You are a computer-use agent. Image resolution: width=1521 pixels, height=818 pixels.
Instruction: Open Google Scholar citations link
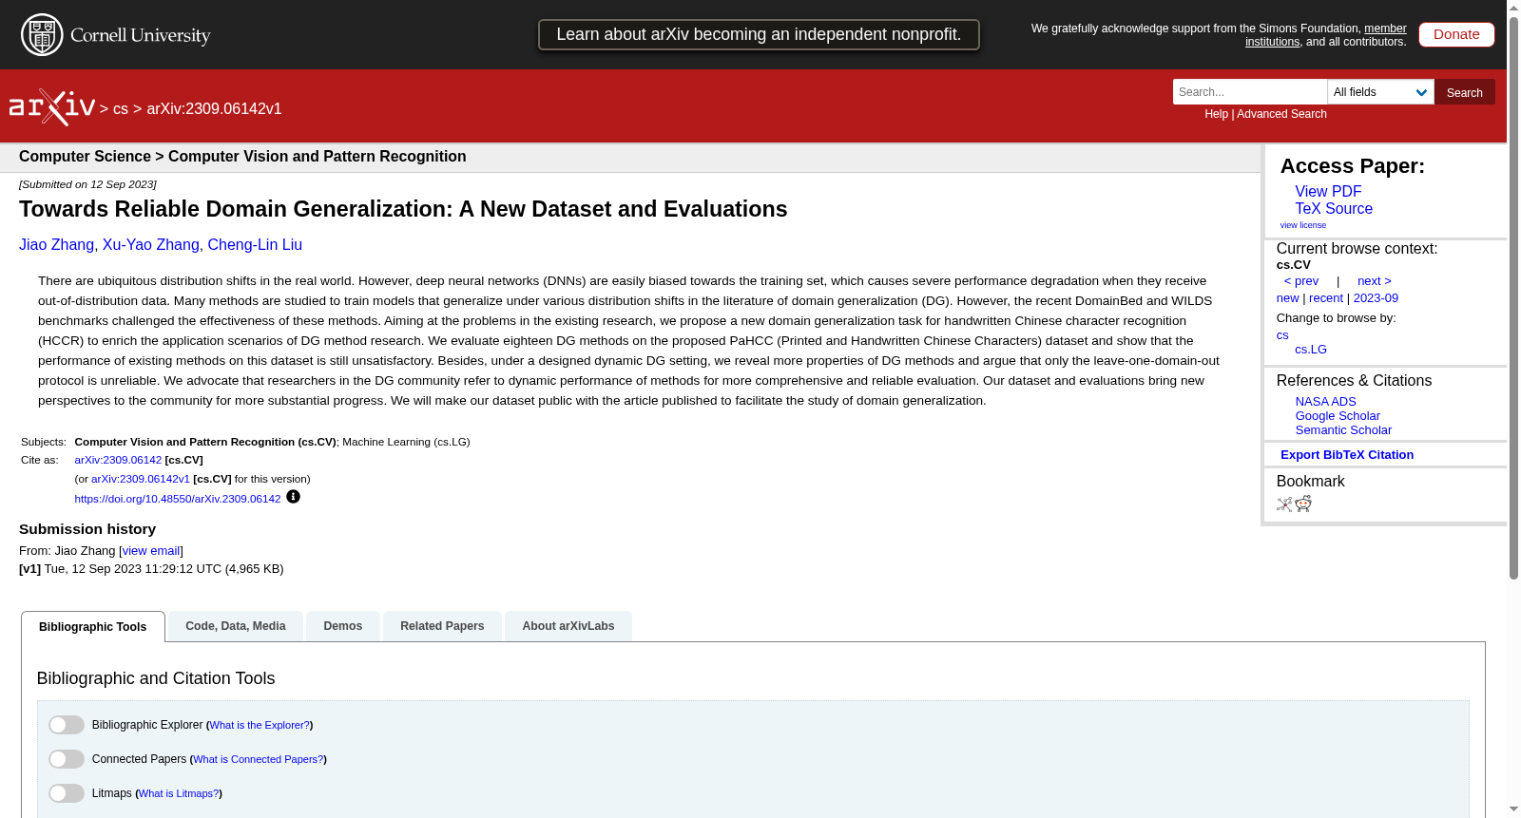tap(1338, 416)
